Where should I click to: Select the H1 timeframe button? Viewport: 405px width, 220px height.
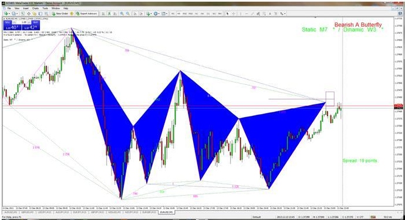click(197, 13)
